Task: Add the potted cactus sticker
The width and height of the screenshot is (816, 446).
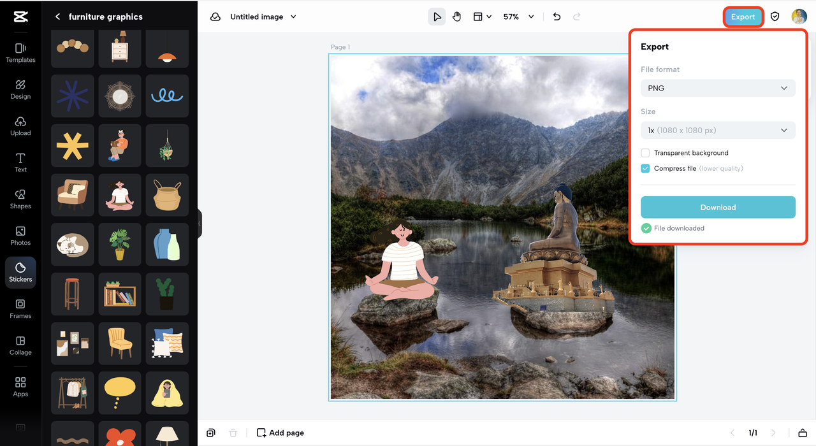Action: pyautogui.click(x=167, y=294)
